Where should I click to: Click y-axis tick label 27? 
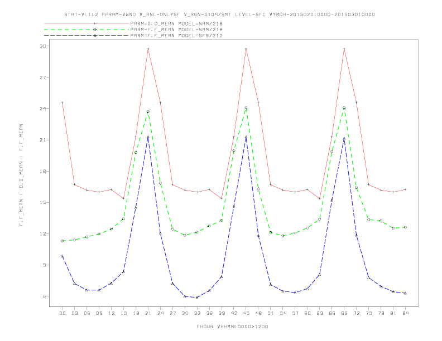click(x=43, y=77)
